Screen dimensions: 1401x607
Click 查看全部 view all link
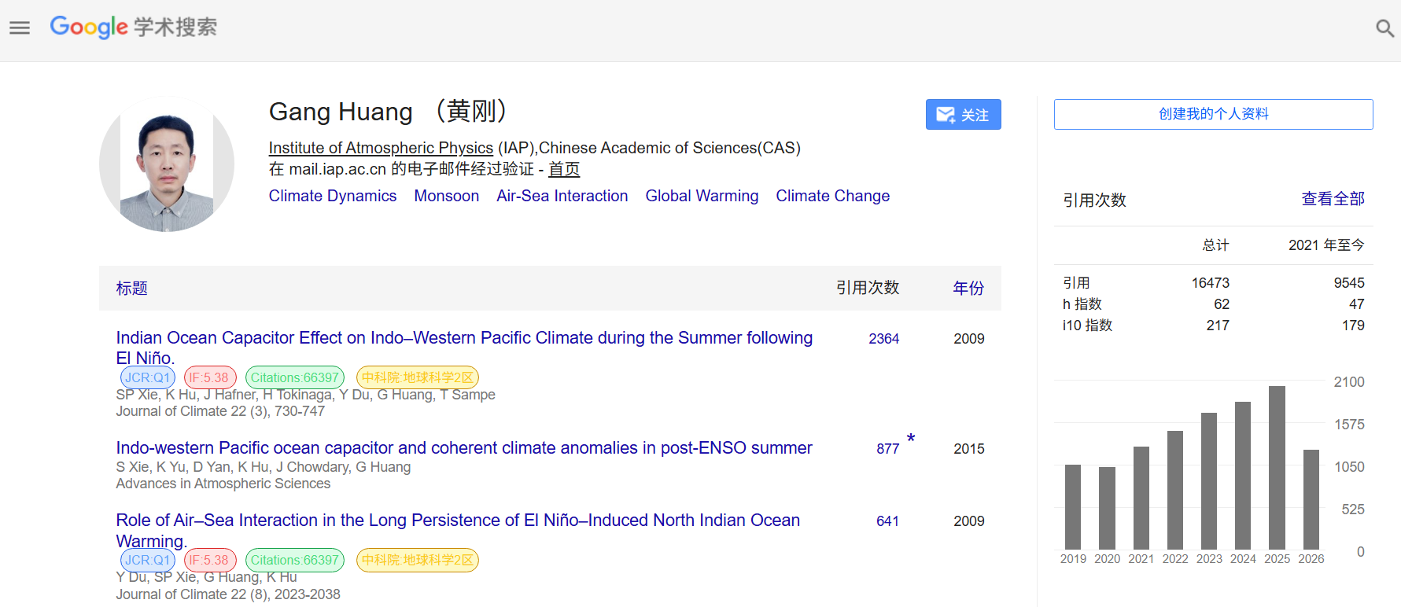(1333, 199)
